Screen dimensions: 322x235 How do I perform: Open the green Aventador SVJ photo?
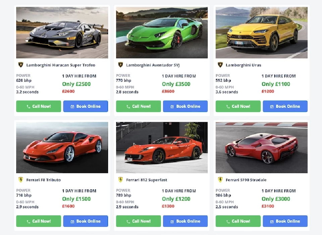click(x=162, y=33)
